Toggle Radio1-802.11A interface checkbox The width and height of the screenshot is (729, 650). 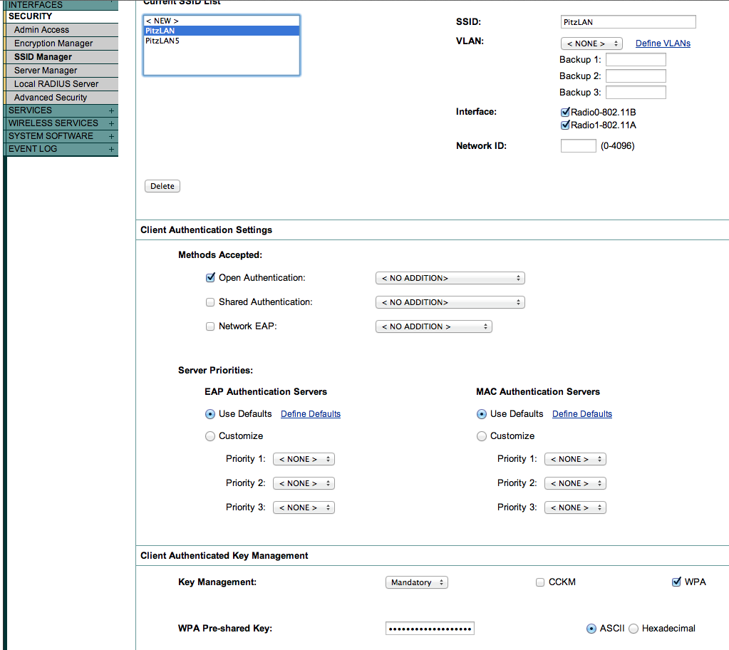[565, 125]
